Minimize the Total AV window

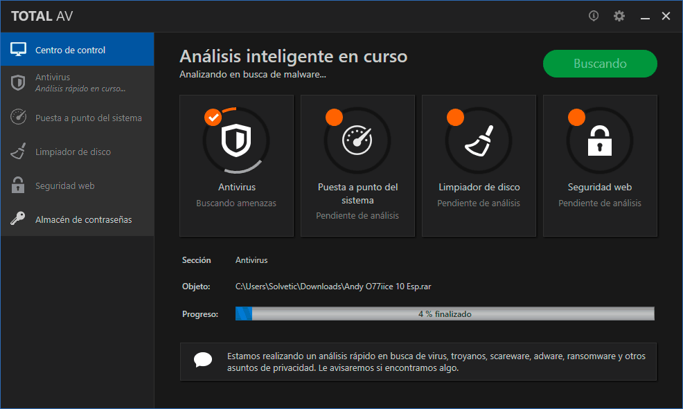coord(645,17)
